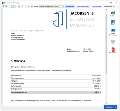Open 'Vorlagen Online...' link

coord(97,7)
